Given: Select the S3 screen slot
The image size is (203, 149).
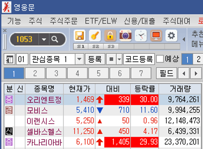Looking at the screenshot, I should point(111,46).
